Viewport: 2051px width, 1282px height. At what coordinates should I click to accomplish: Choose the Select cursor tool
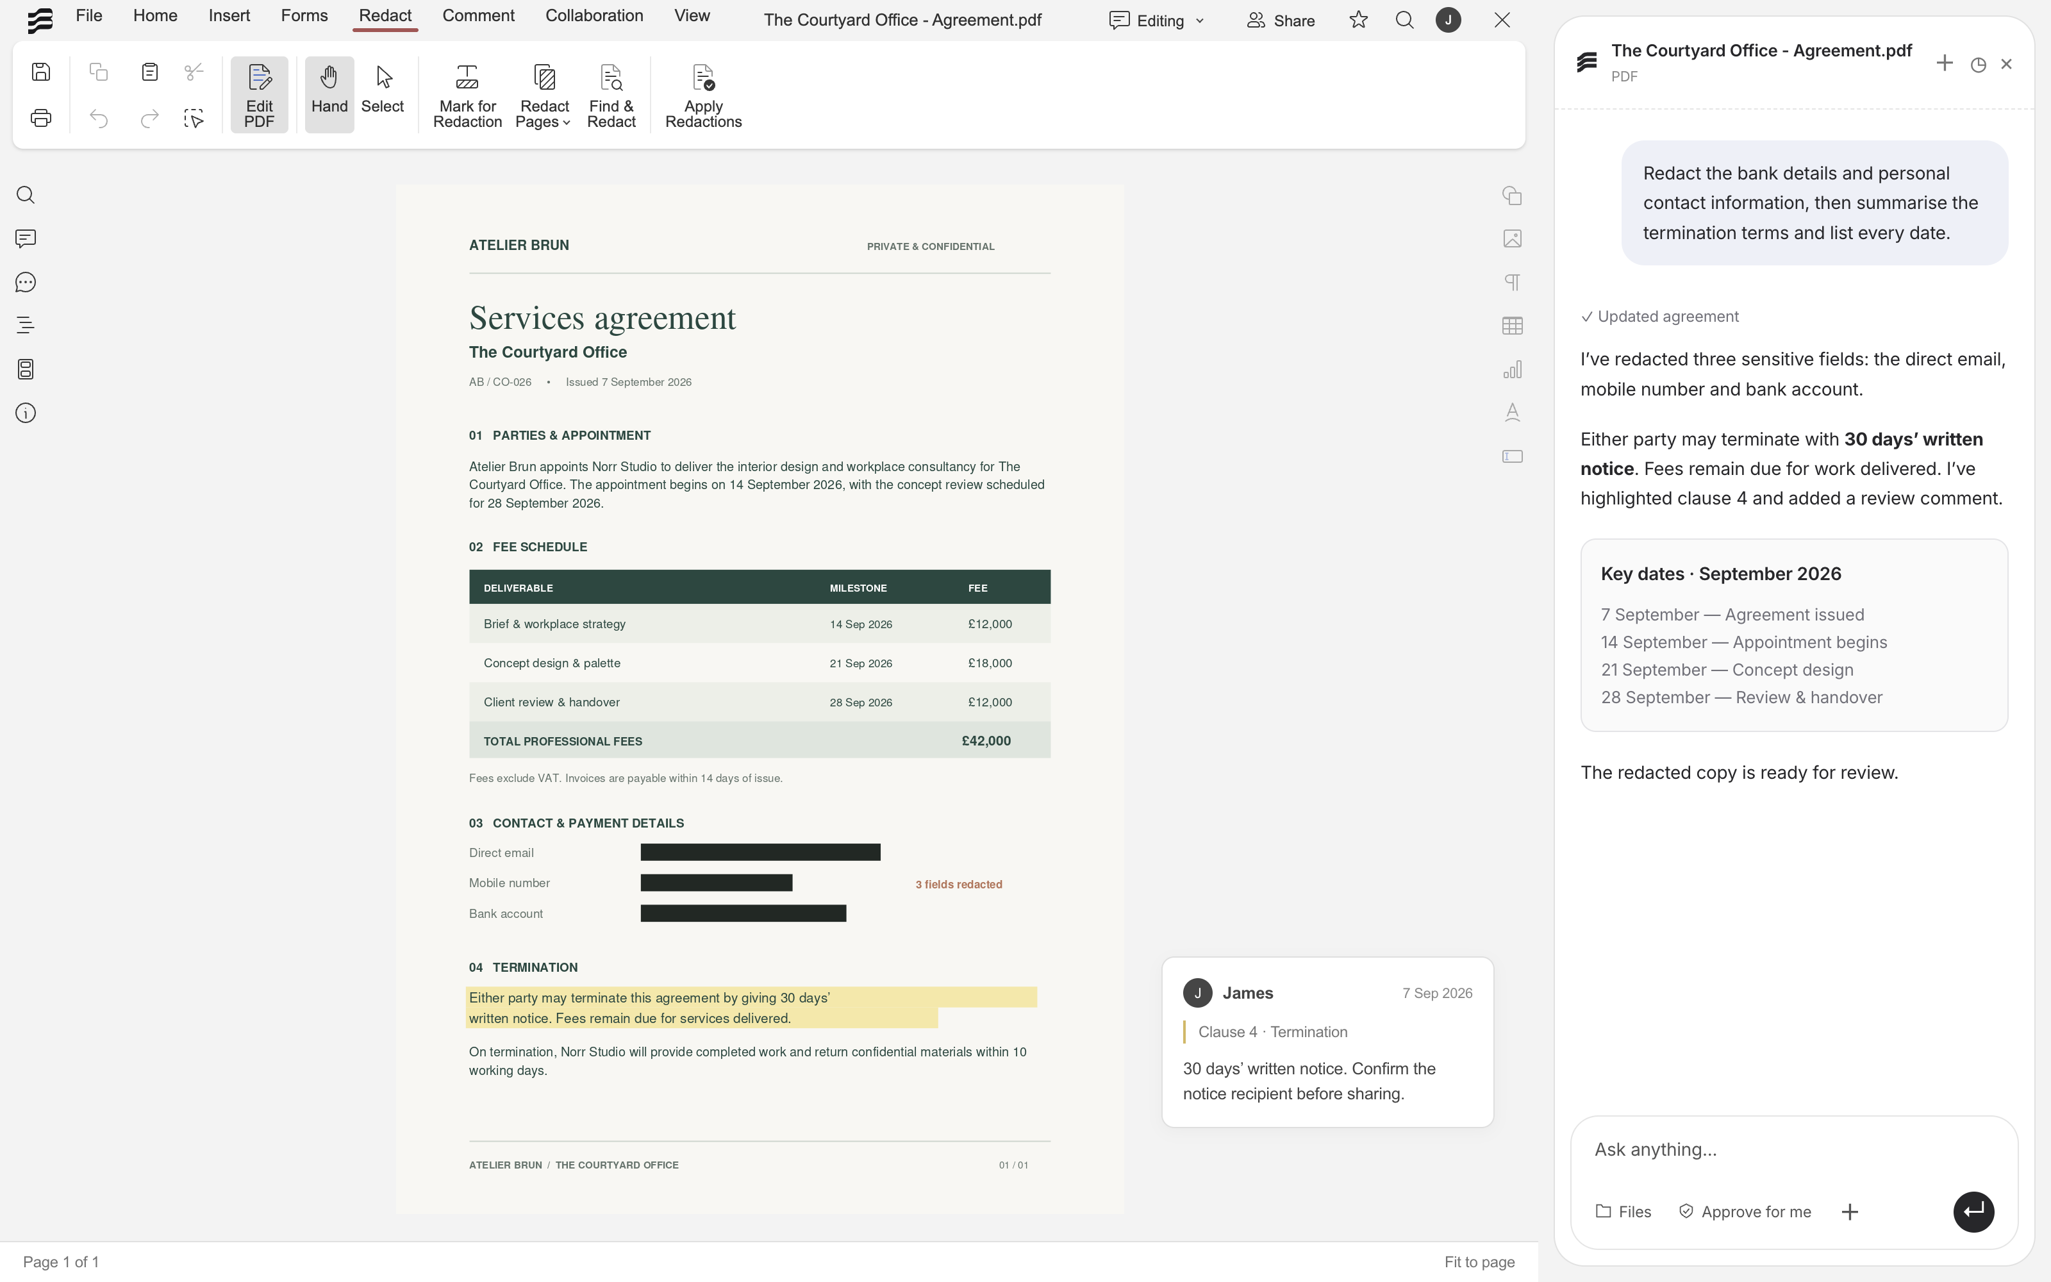[x=382, y=89]
